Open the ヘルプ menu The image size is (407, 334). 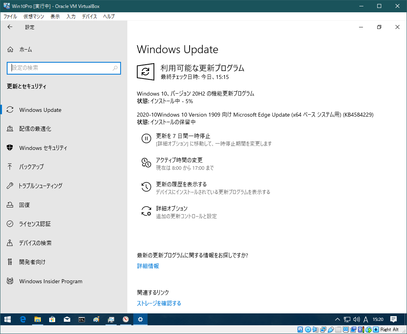pyautogui.click(x=109, y=16)
